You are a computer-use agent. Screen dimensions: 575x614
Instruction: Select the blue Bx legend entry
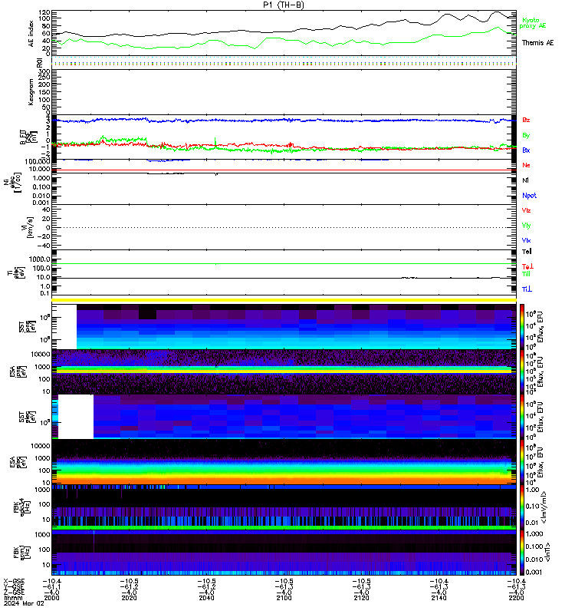pyautogui.click(x=526, y=150)
